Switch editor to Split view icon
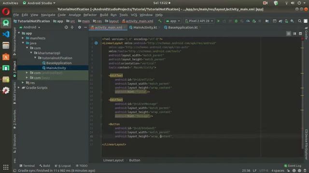 pos(295,34)
